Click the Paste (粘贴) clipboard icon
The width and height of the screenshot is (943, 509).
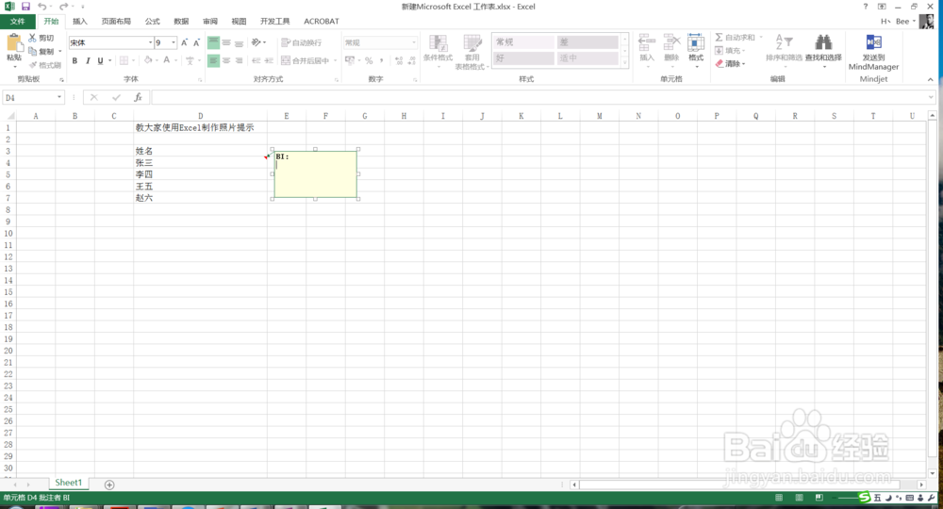13,43
